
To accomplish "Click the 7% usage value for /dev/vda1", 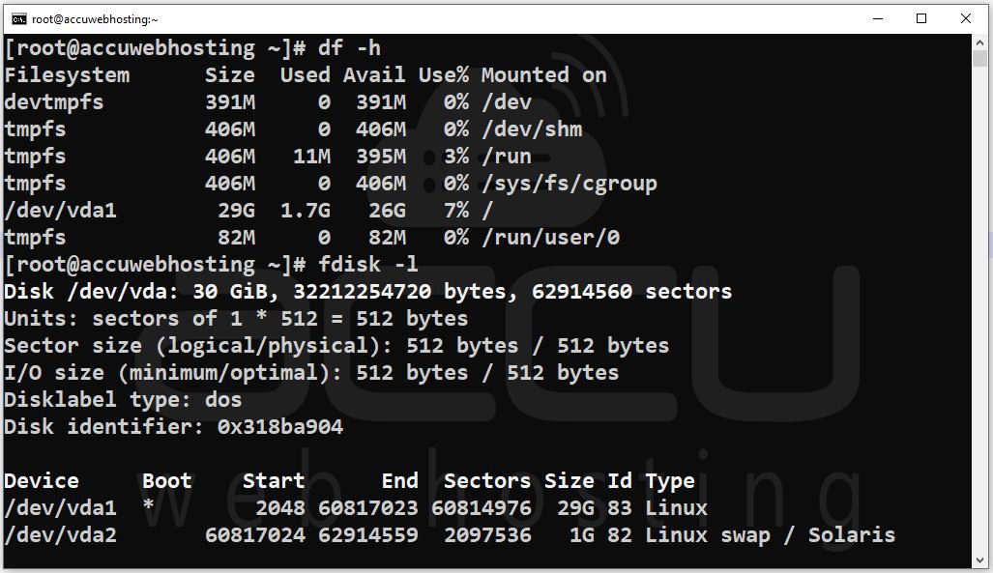I will tap(456, 211).
